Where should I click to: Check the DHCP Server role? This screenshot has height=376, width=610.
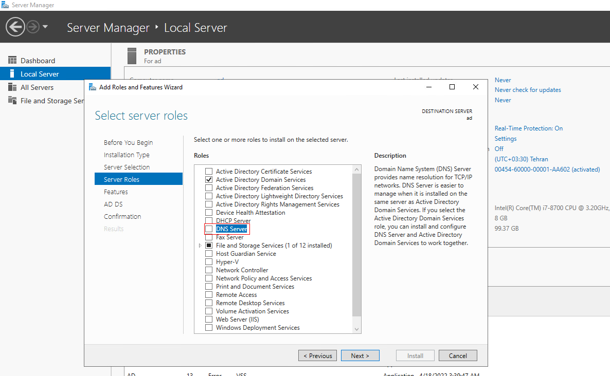pos(209,221)
